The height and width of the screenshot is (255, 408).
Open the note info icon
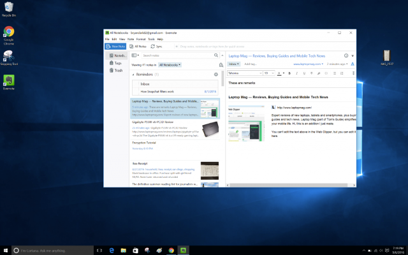[x=346, y=55]
